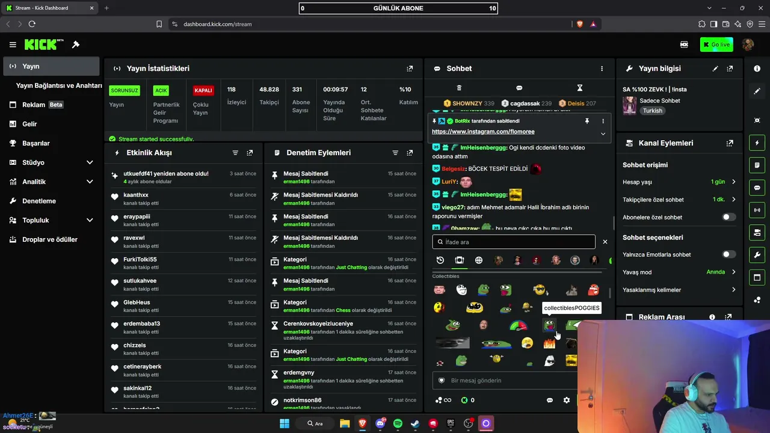
Task: Open Steam from the taskbar
Action: click(x=415, y=423)
